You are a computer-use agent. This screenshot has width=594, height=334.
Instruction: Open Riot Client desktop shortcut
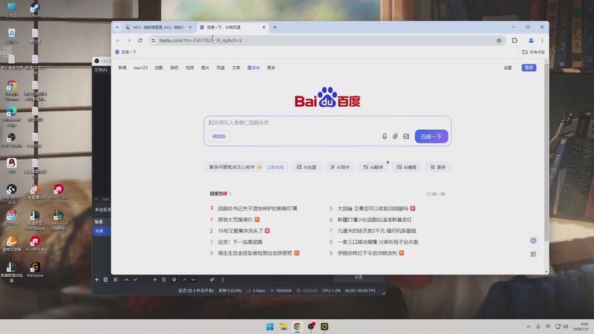[59, 191]
